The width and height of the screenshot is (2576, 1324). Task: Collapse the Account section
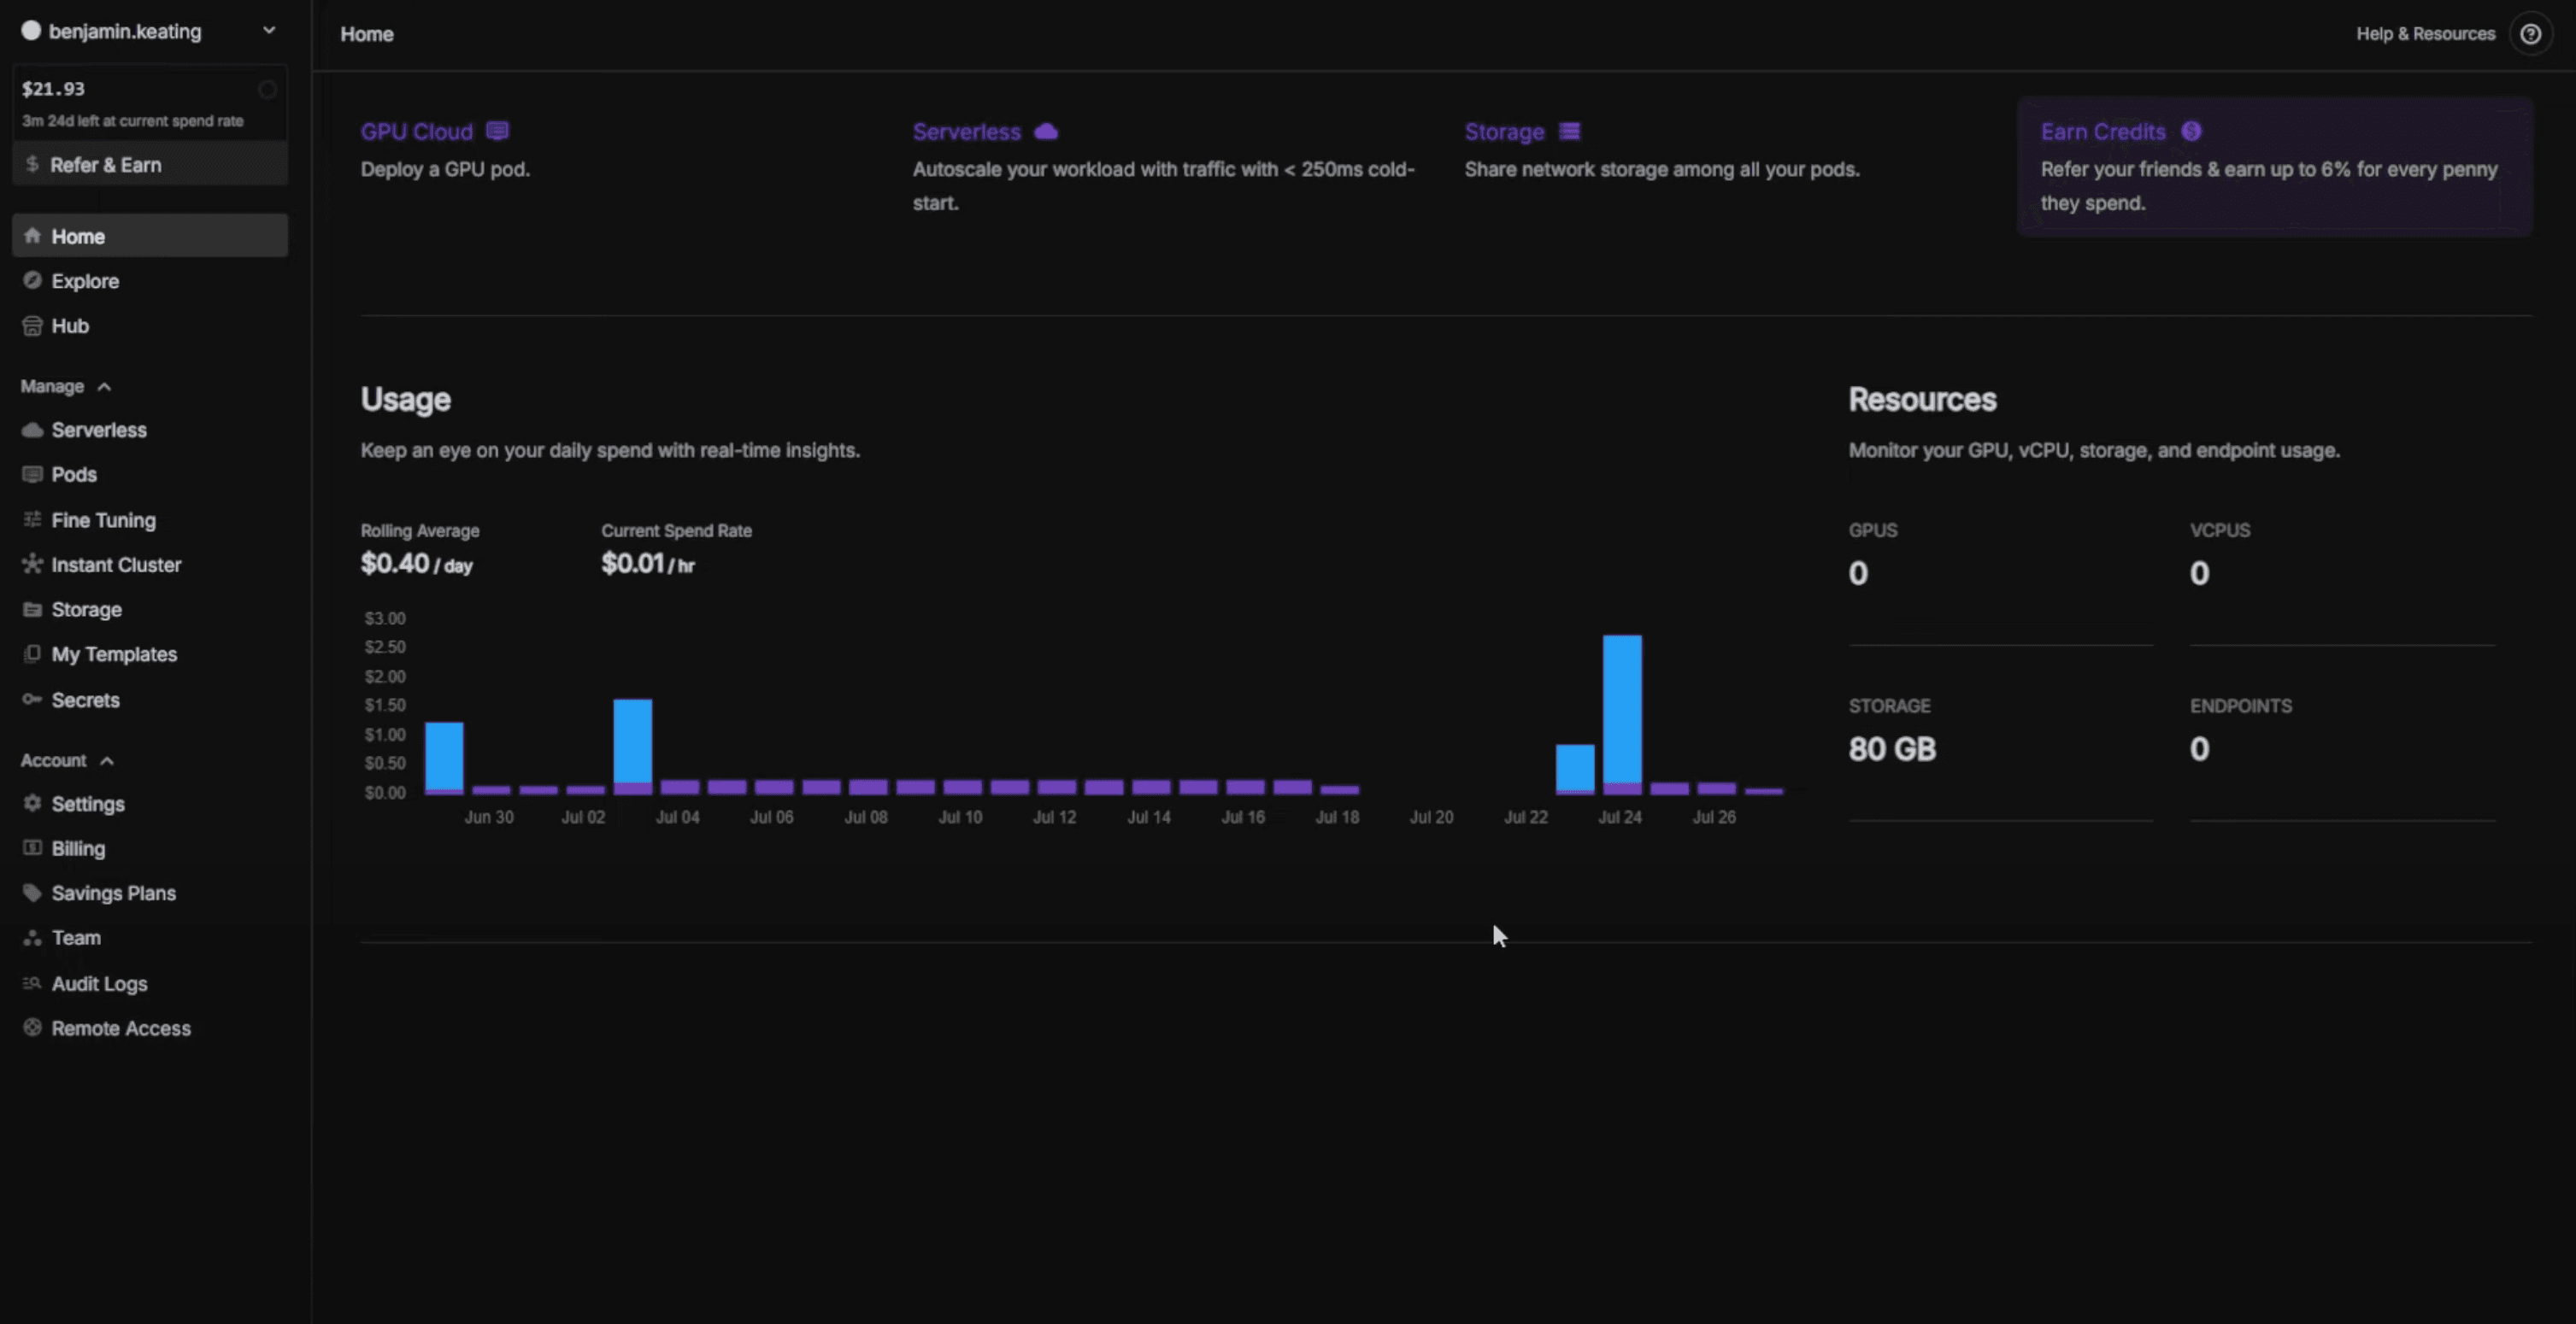[x=107, y=761]
